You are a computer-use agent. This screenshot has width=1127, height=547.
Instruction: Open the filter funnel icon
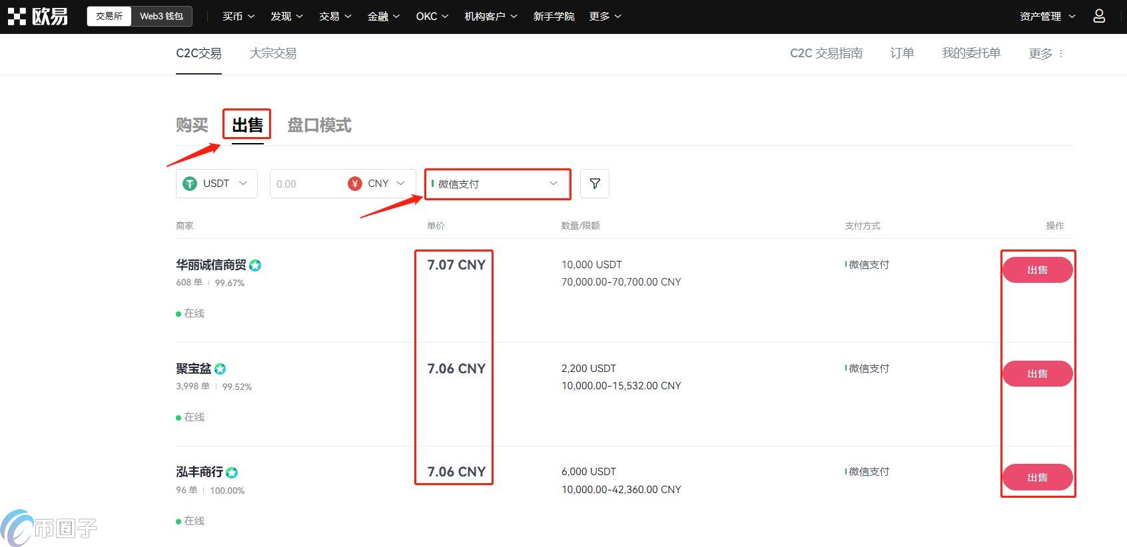[595, 184]
